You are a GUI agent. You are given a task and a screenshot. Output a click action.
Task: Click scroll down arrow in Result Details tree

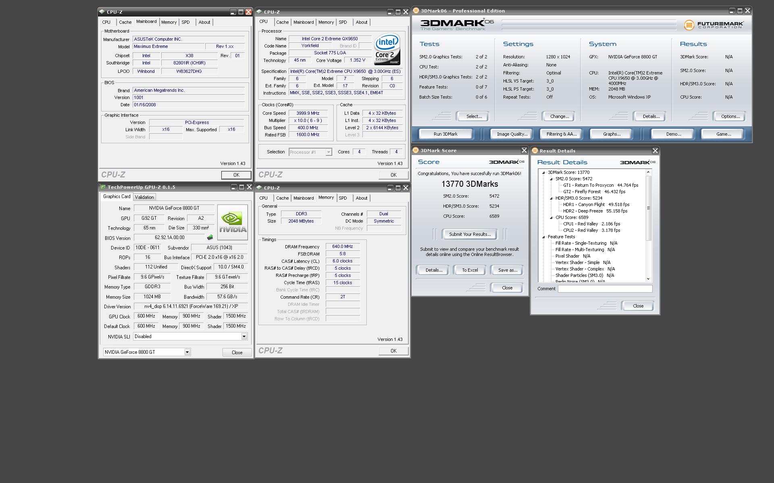pos(649,279)
